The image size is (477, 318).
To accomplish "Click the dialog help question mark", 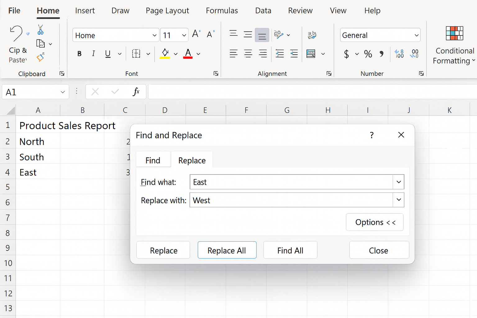I will tap(372, 135).
